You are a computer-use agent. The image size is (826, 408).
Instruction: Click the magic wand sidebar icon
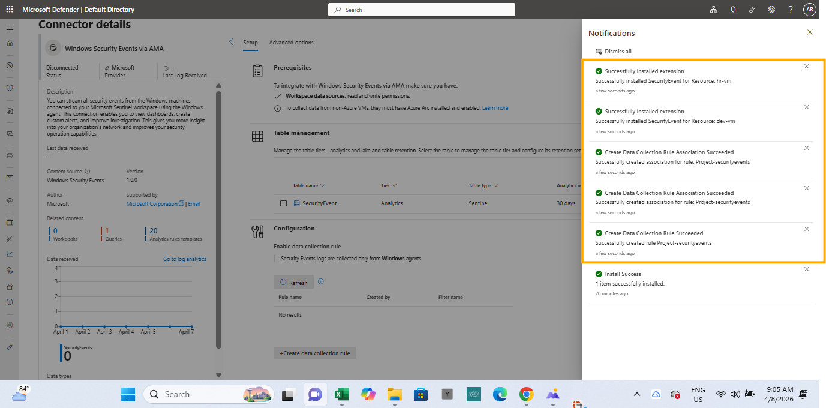(10, 239)
